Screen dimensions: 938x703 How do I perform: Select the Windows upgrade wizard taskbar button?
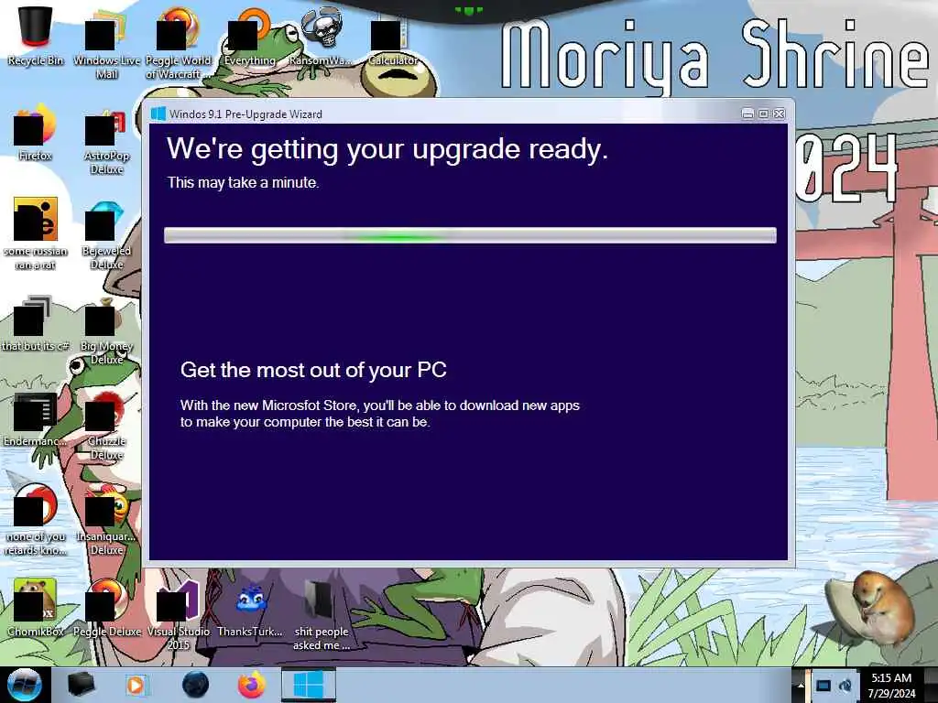point(309,685)
